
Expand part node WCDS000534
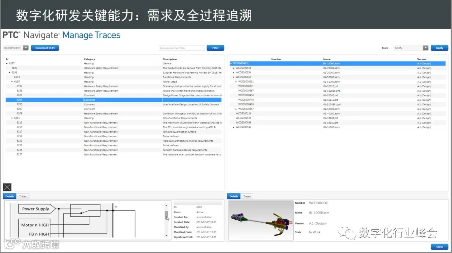tap(233, 73)
